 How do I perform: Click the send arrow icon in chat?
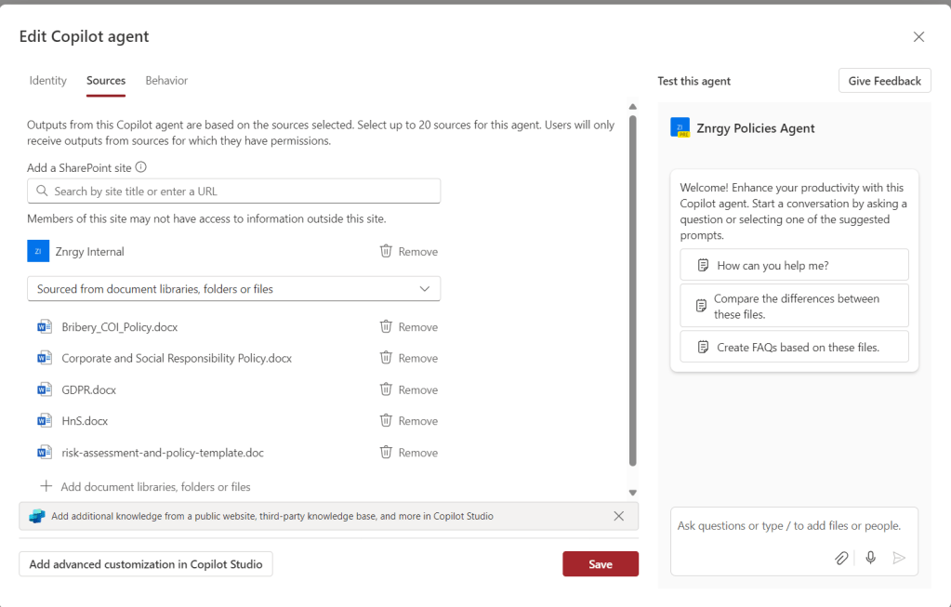click(x=899, y=558)
